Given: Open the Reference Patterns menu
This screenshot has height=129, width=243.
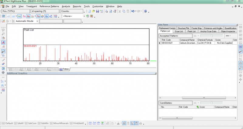Looking at the screenshot, I should (49, 6).
